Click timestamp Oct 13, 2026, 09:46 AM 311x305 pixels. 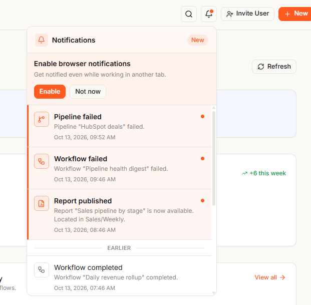[x=85, y=179]
